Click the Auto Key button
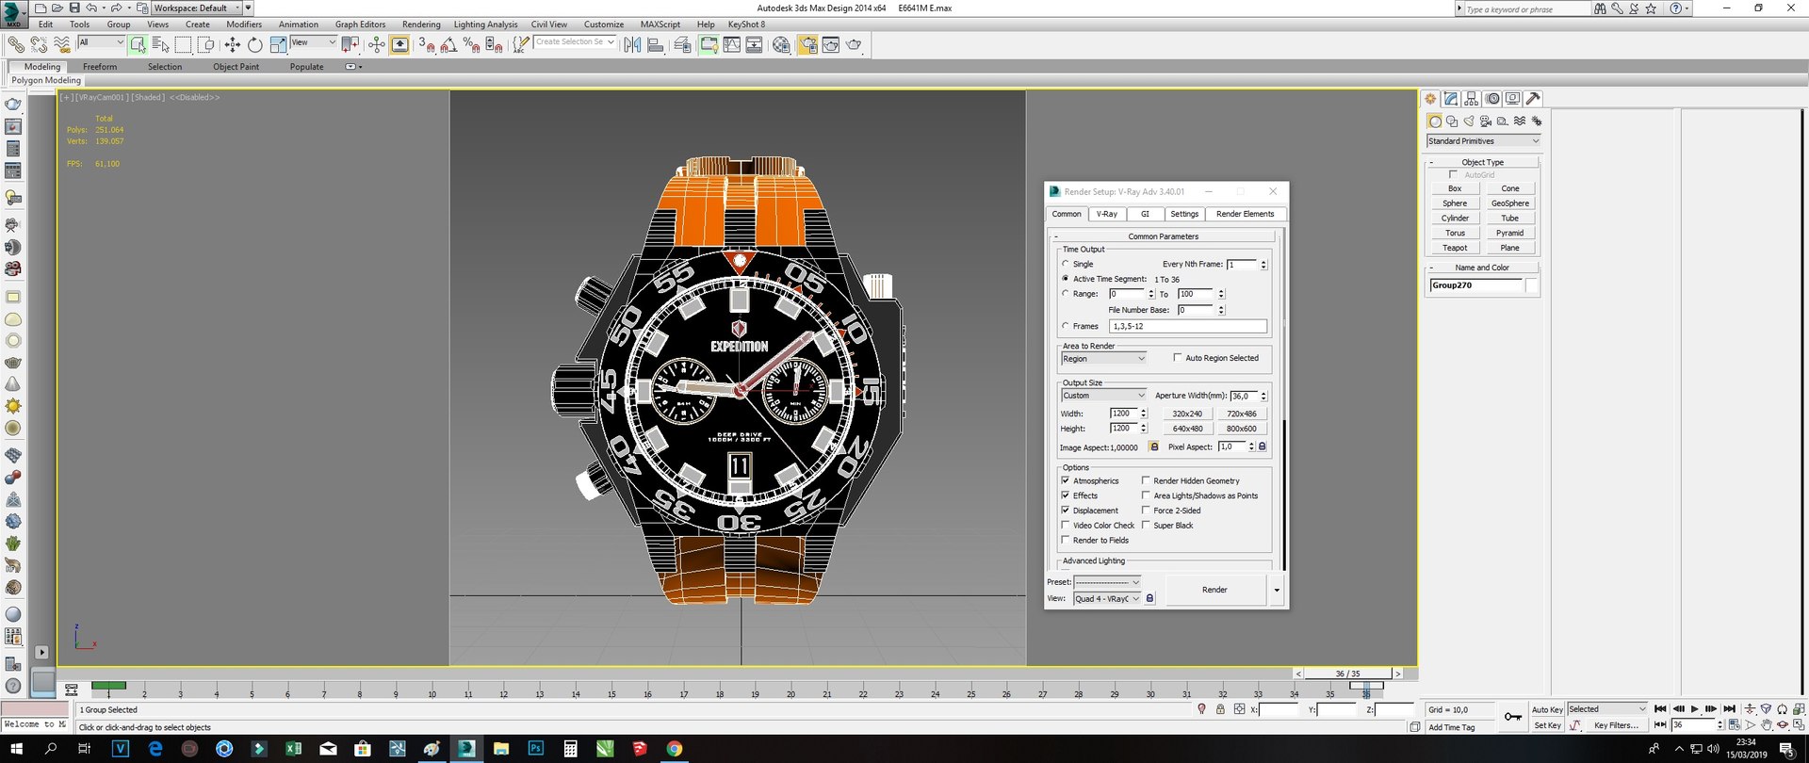 pyautogui.click(x=1547, y=709)
